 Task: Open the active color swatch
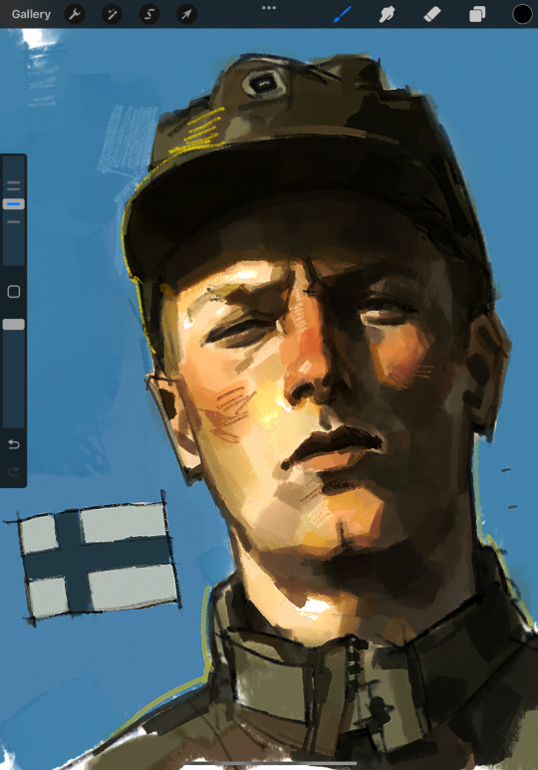coord(522,14)
